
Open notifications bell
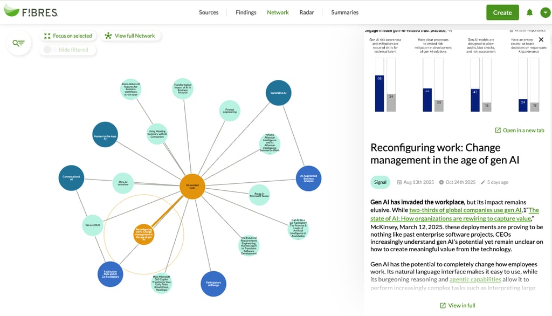tap(529, 13)
